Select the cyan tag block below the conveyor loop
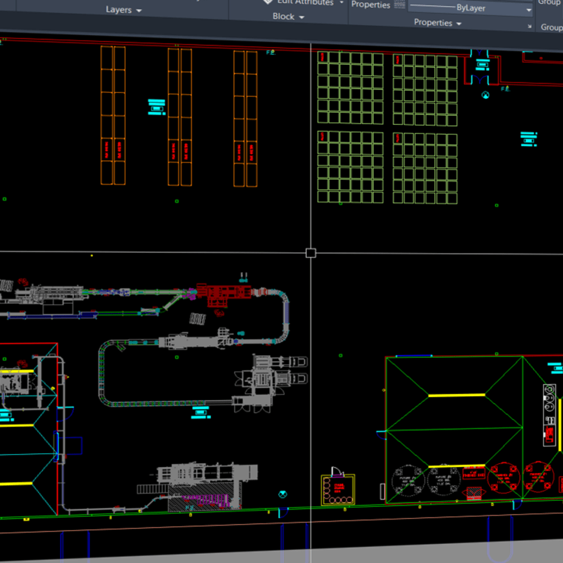Screen dimensions: 563x563 coord(201,412)
